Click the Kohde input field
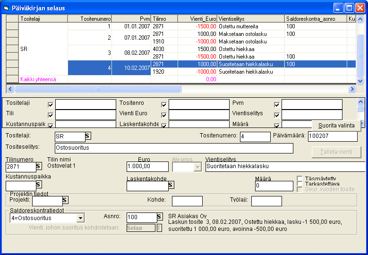368x255 pixels. tap(187, 201)
